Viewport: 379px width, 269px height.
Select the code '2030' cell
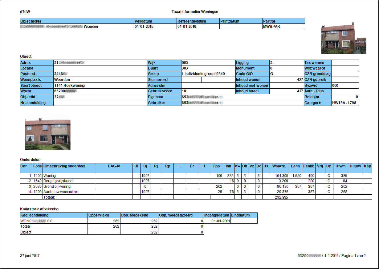(37, 187)
